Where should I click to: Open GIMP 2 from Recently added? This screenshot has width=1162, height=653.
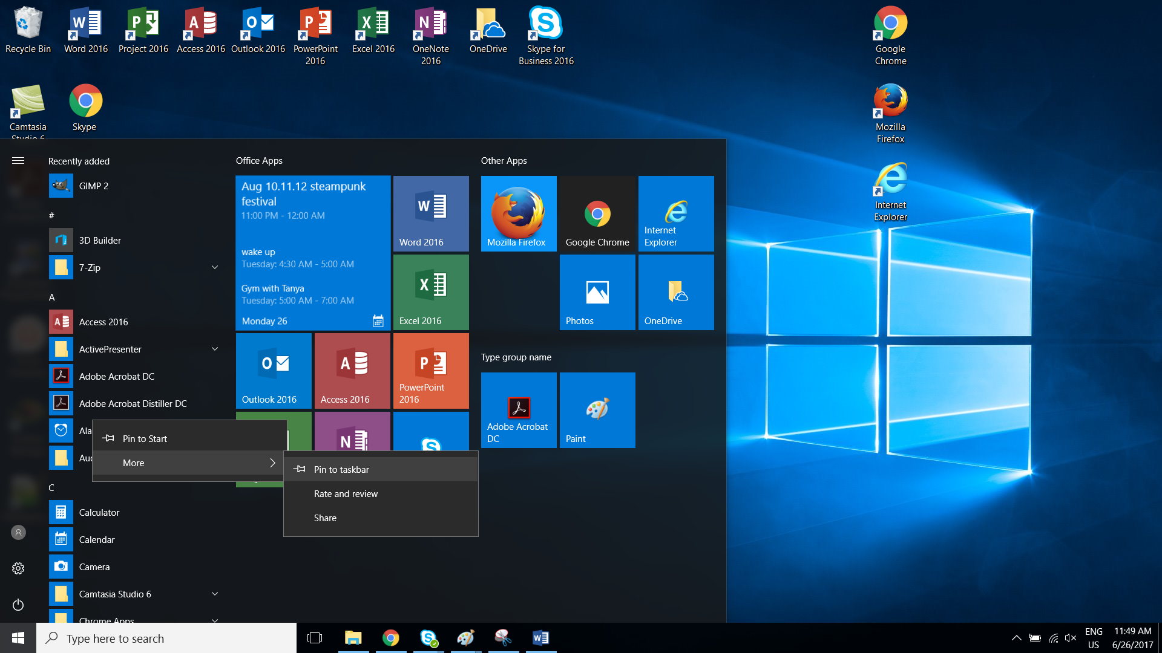click(x=134, y=186)
